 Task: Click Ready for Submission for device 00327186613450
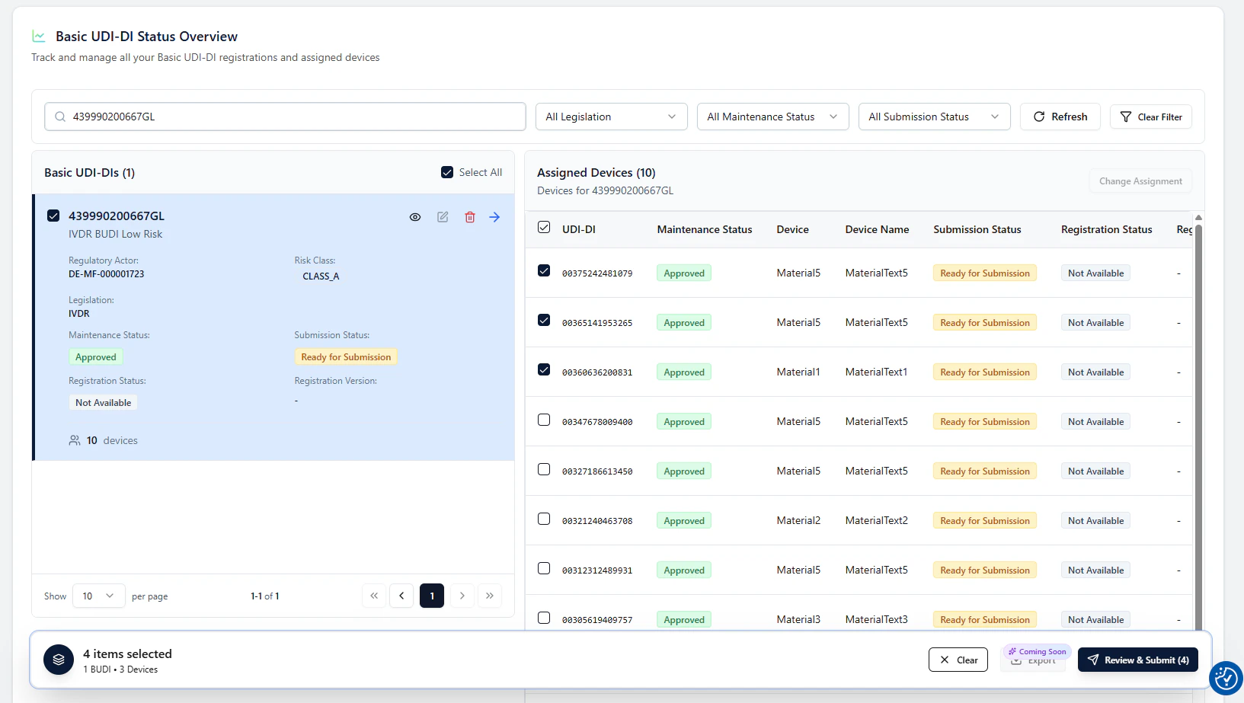[985, 471]
